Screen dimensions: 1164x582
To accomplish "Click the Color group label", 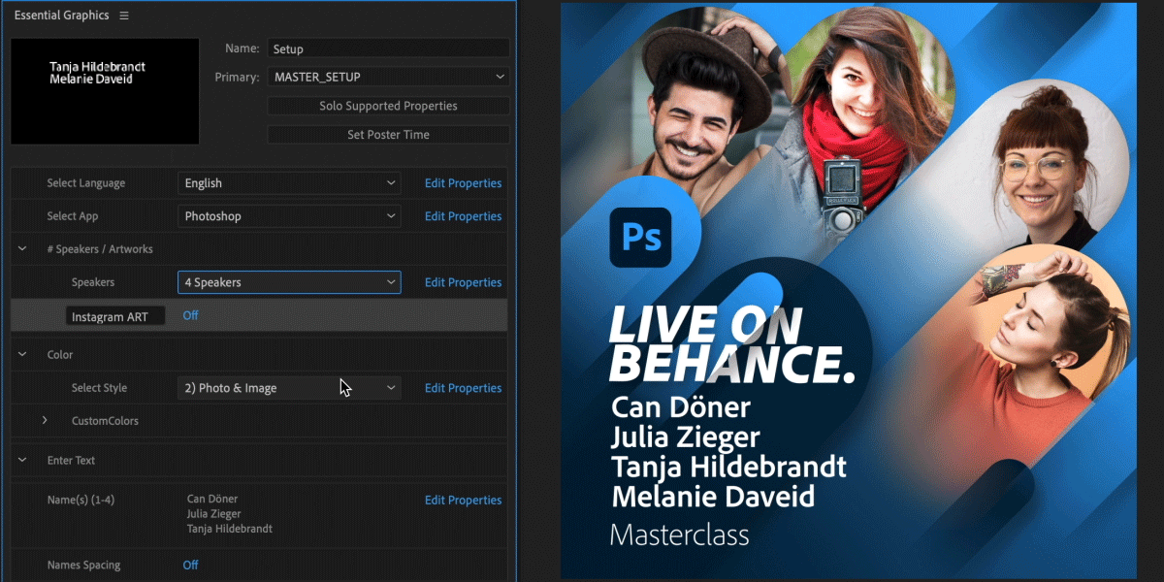I will (x=60, y=355).
